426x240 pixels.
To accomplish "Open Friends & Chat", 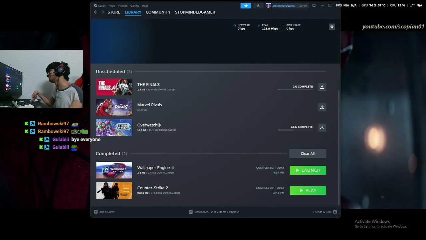I will pos(325,212).
